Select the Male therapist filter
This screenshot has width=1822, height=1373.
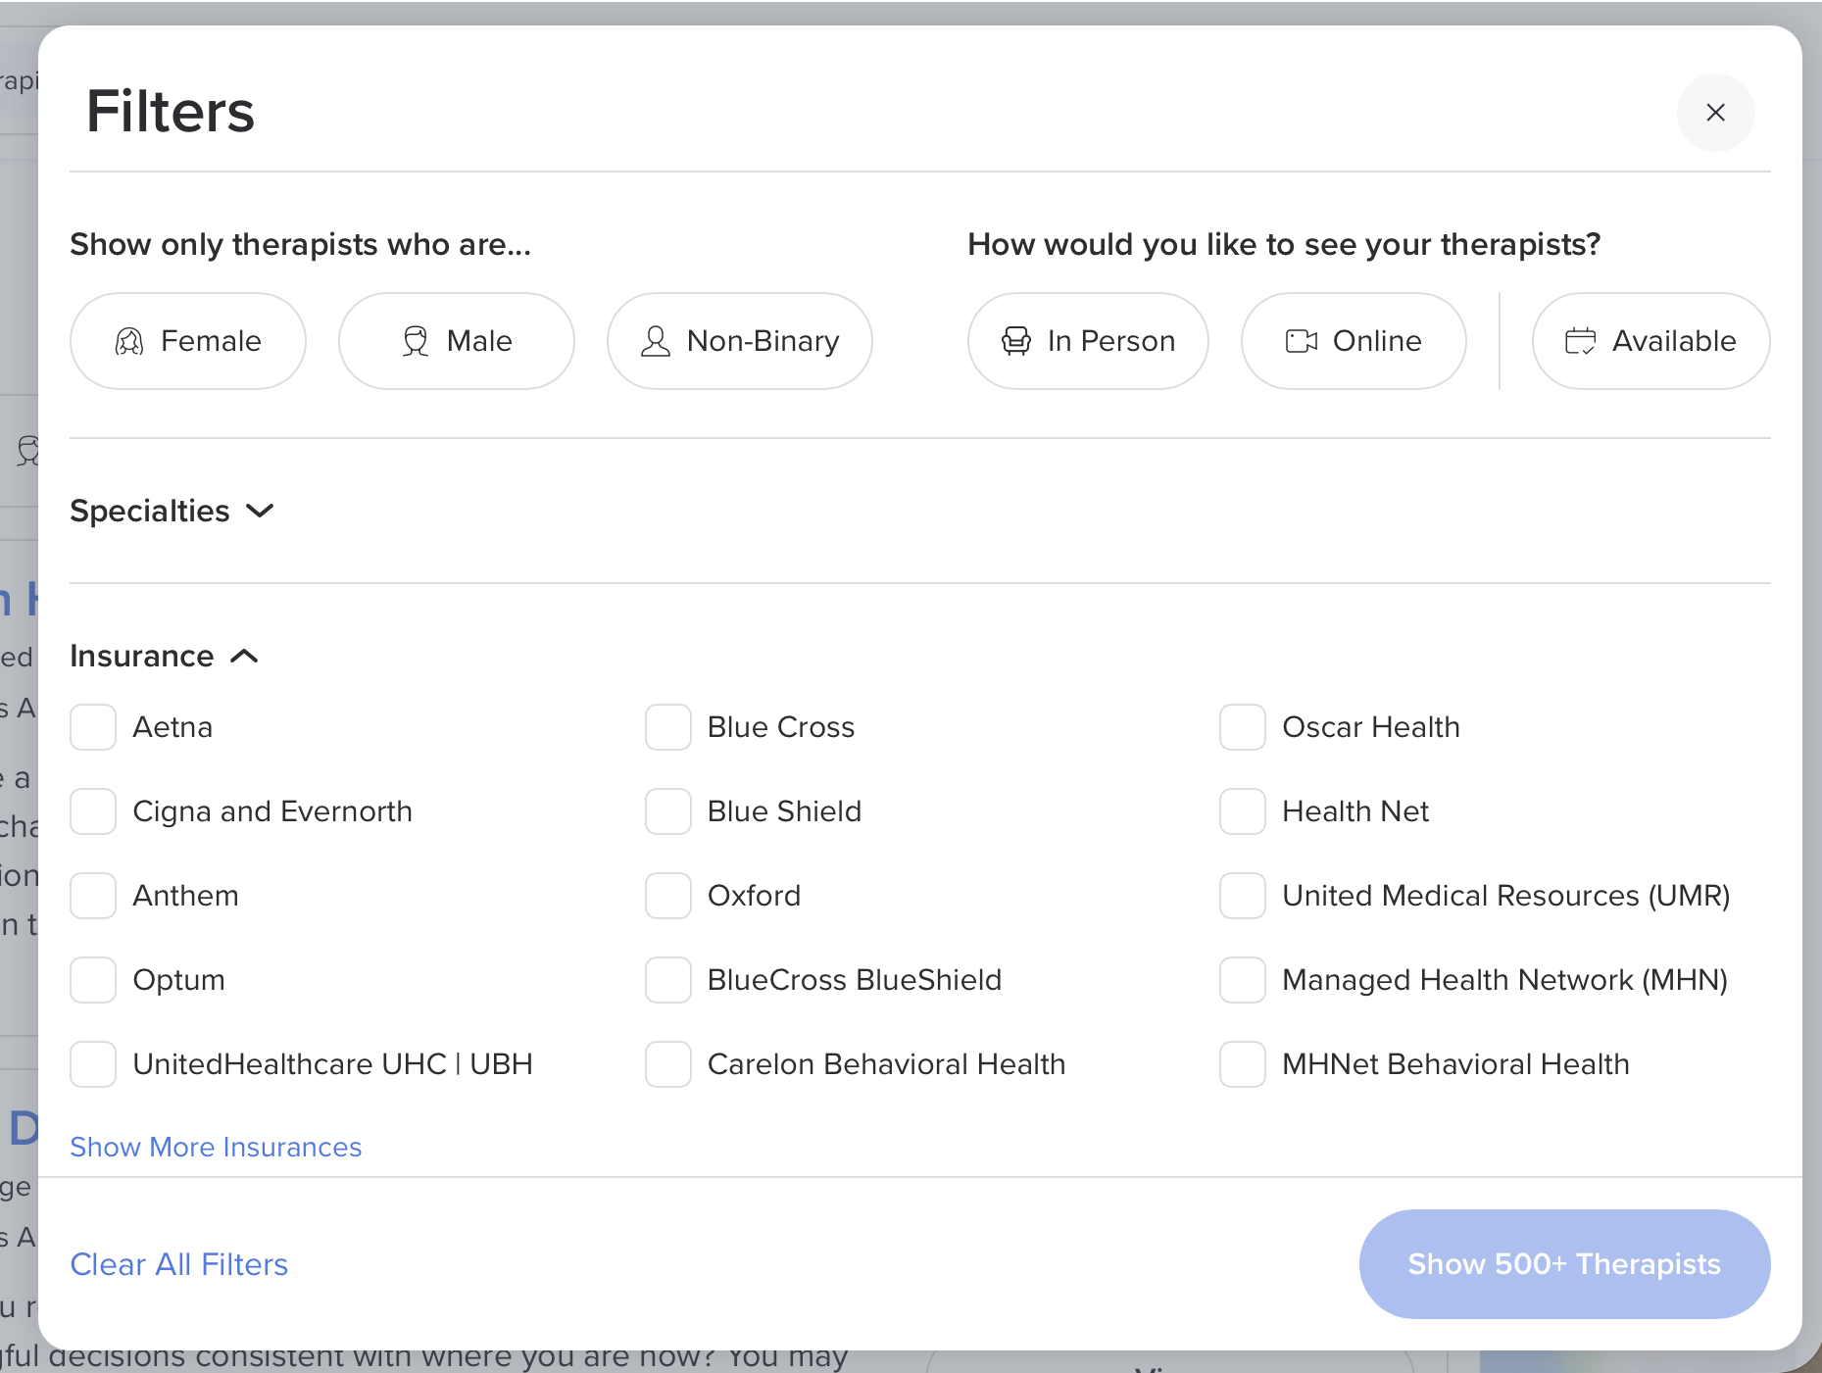(x=457, y=341)
